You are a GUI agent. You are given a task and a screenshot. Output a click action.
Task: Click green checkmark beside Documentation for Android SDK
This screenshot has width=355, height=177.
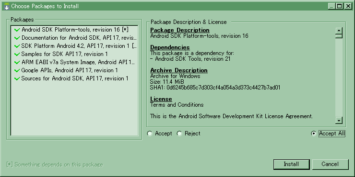pos(17,38)
